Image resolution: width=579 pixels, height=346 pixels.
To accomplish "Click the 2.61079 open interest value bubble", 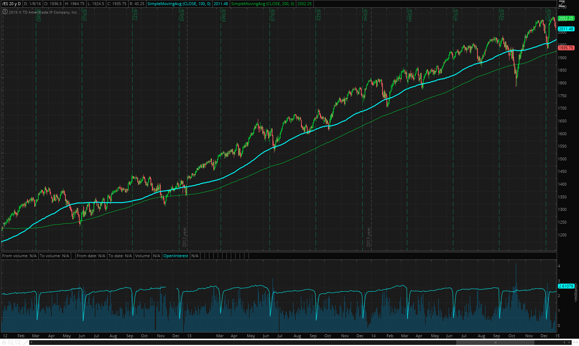I will 566,286.
